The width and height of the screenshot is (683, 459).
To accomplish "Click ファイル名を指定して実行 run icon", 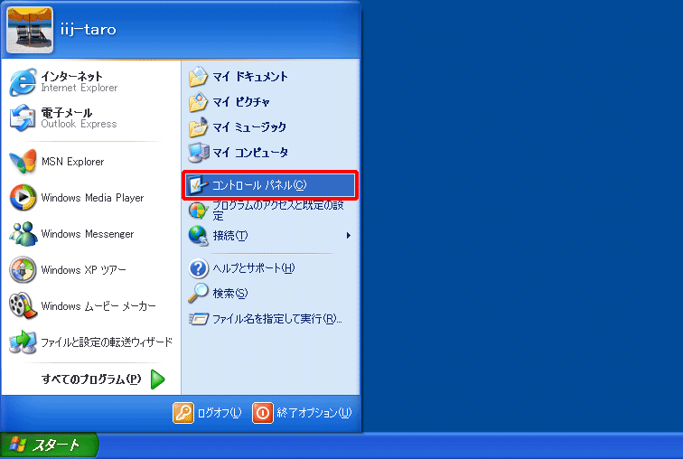I will [x=198, y=319].
